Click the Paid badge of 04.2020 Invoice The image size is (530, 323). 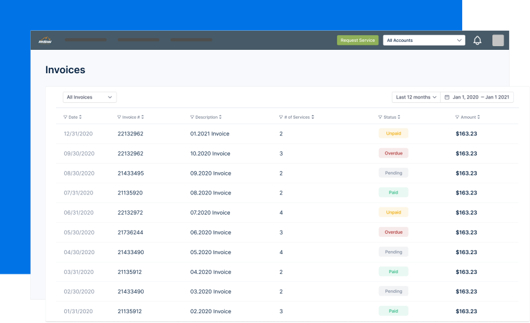393,272
